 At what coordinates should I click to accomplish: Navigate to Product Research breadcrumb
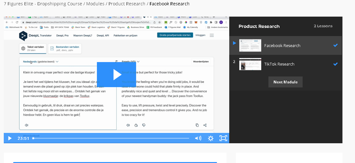[127, 4]
